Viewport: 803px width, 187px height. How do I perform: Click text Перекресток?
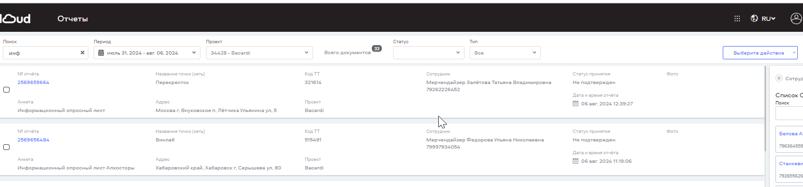point(172,82)
